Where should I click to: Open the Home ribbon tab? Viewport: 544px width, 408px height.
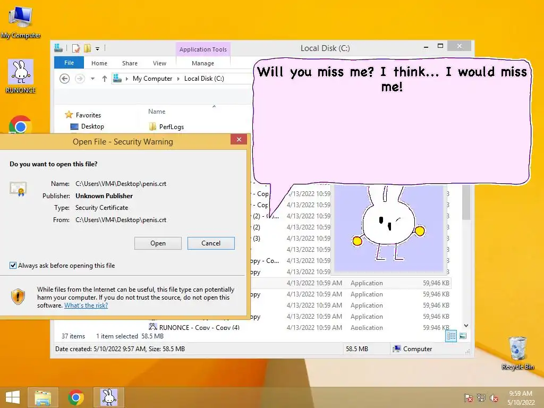(99, 63)
